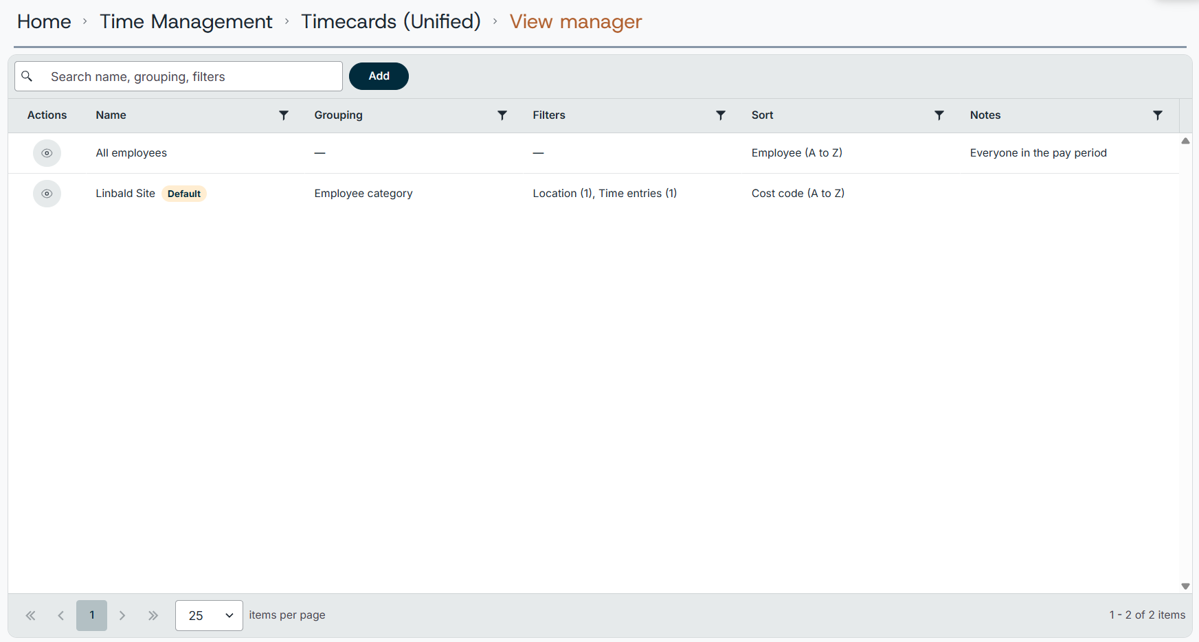Image resolution: width=1199 pixels, height=642 pixels.
Task: Go to the next page
Action: click(x=122, y=615)
